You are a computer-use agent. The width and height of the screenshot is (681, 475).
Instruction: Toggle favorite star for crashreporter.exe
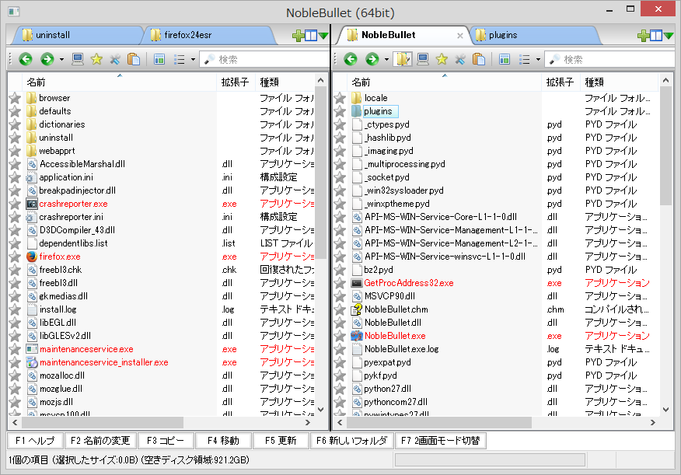[15, 204]
